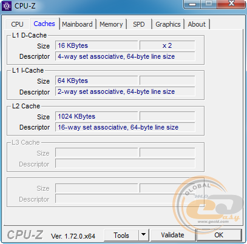247x244 pixels.
Task: Click the 'L2 Cache' group label
Action: click(26, 106)
